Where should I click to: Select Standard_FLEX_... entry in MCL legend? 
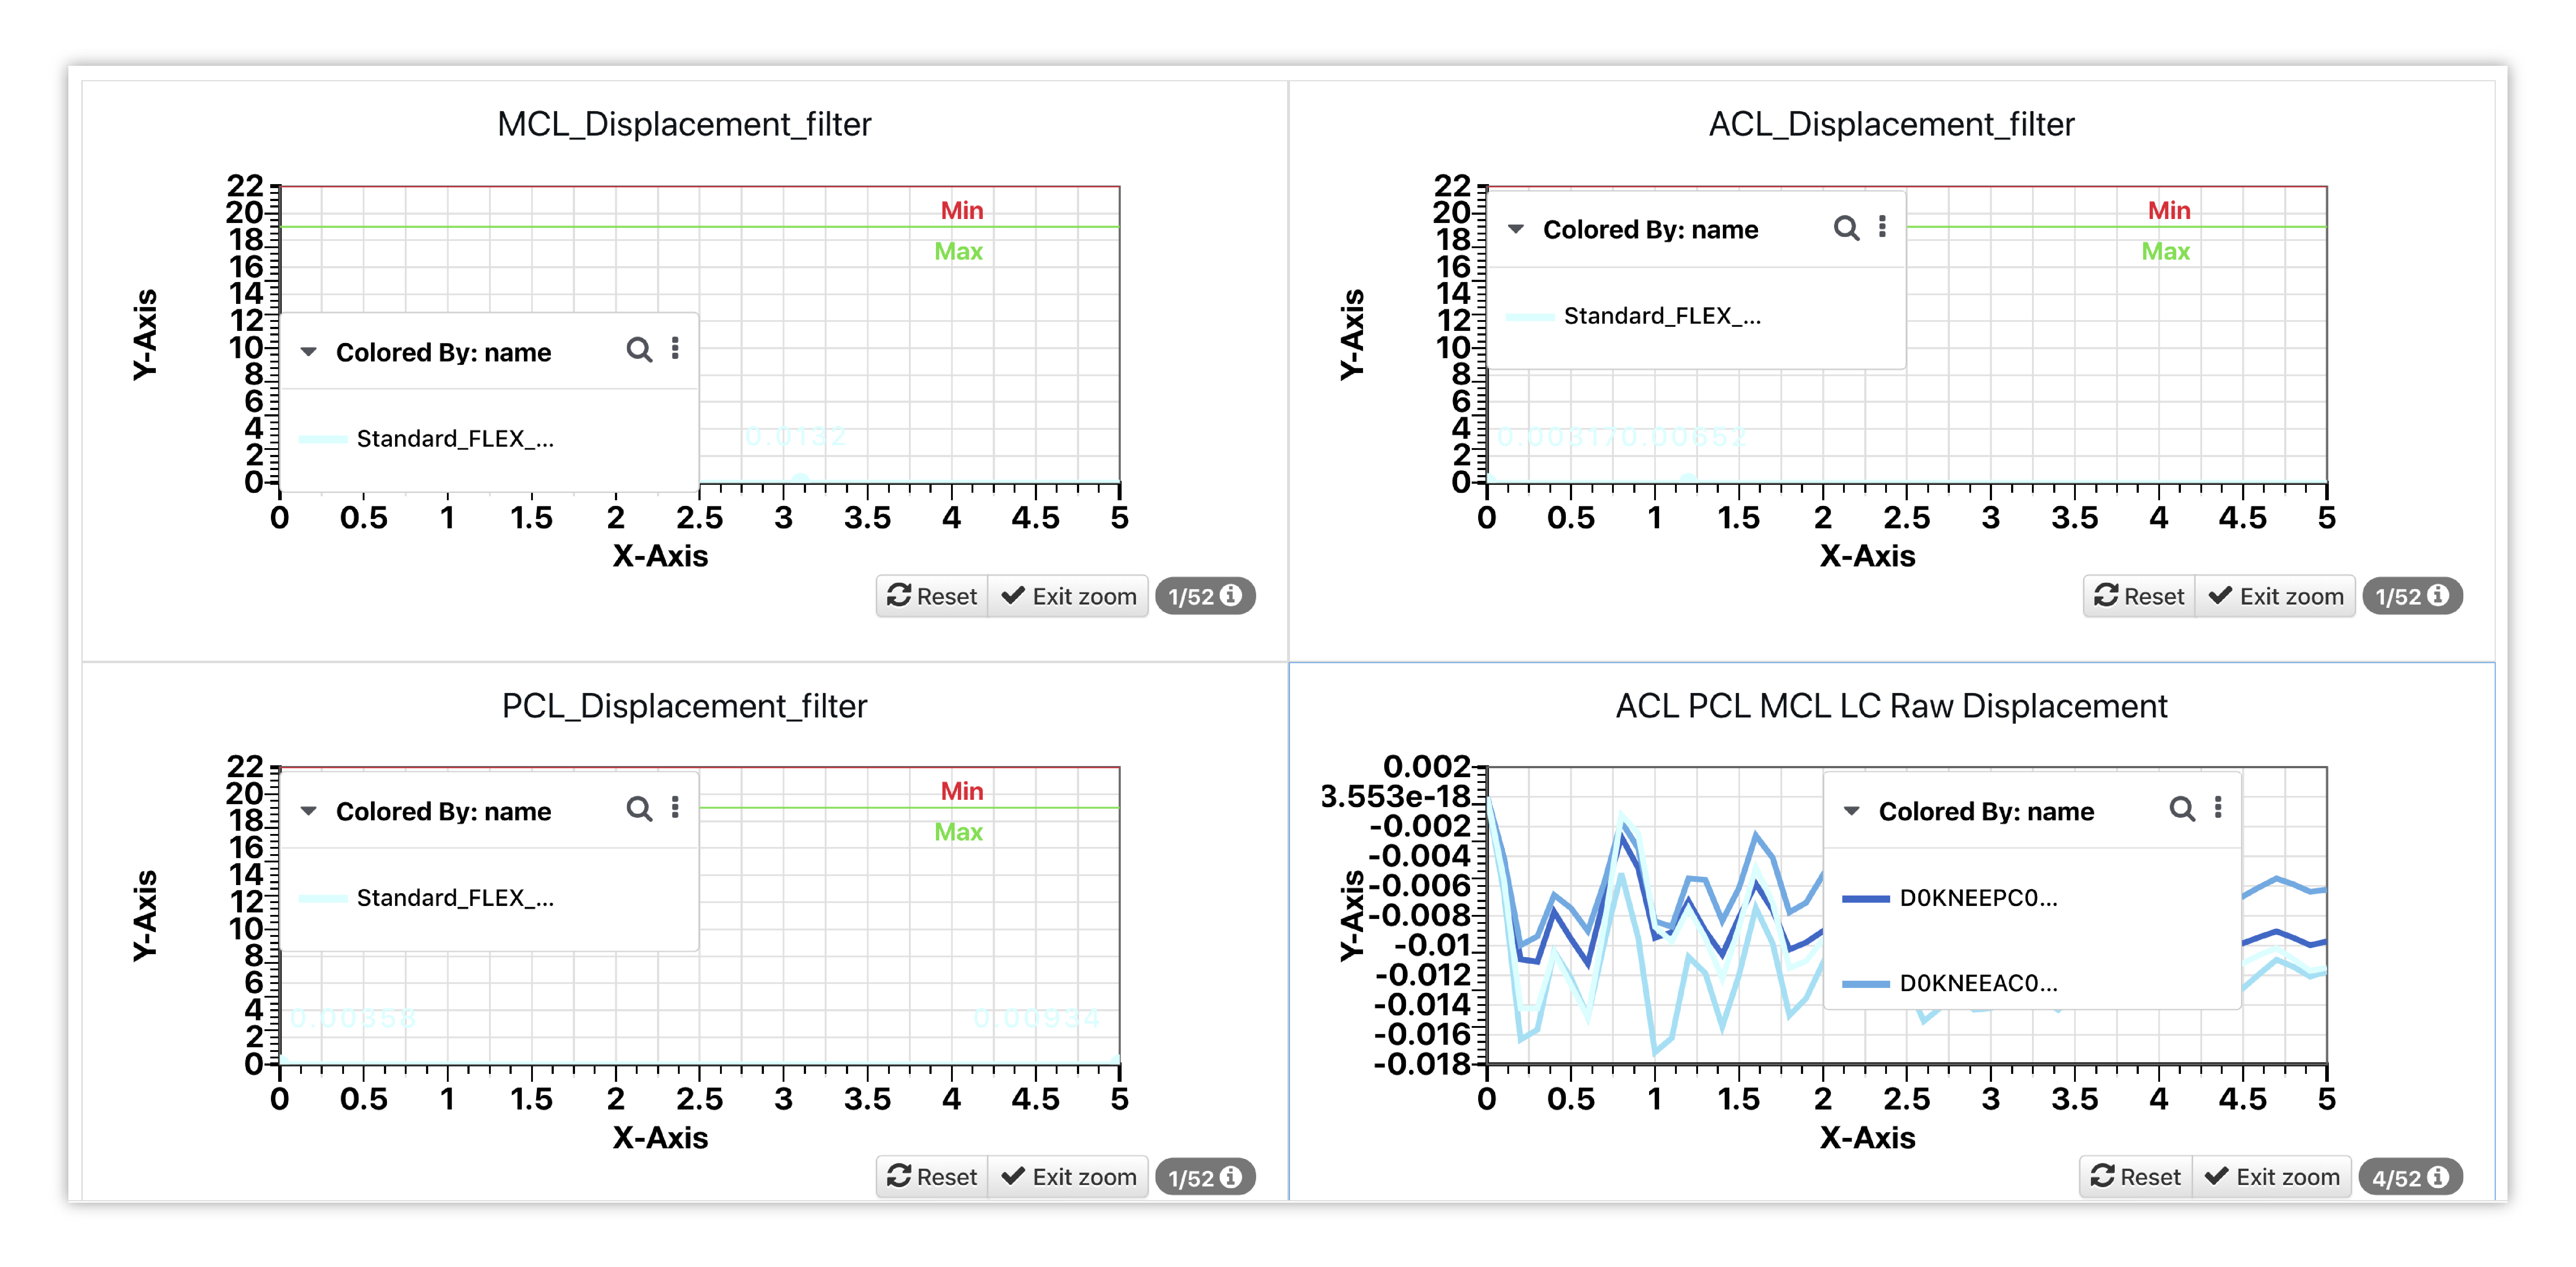[455, 439]
